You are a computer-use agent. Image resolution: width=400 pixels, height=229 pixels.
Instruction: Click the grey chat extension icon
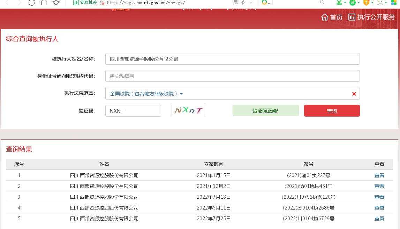pyautogui.click(x=380, y=2)
